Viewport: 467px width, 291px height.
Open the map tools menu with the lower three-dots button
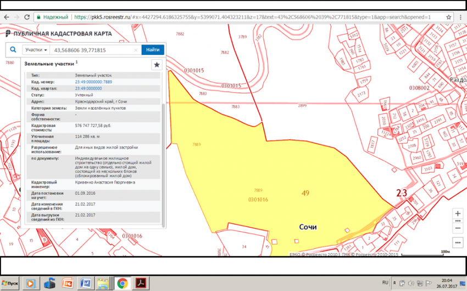pyautogui.click(x=458, y=243)
